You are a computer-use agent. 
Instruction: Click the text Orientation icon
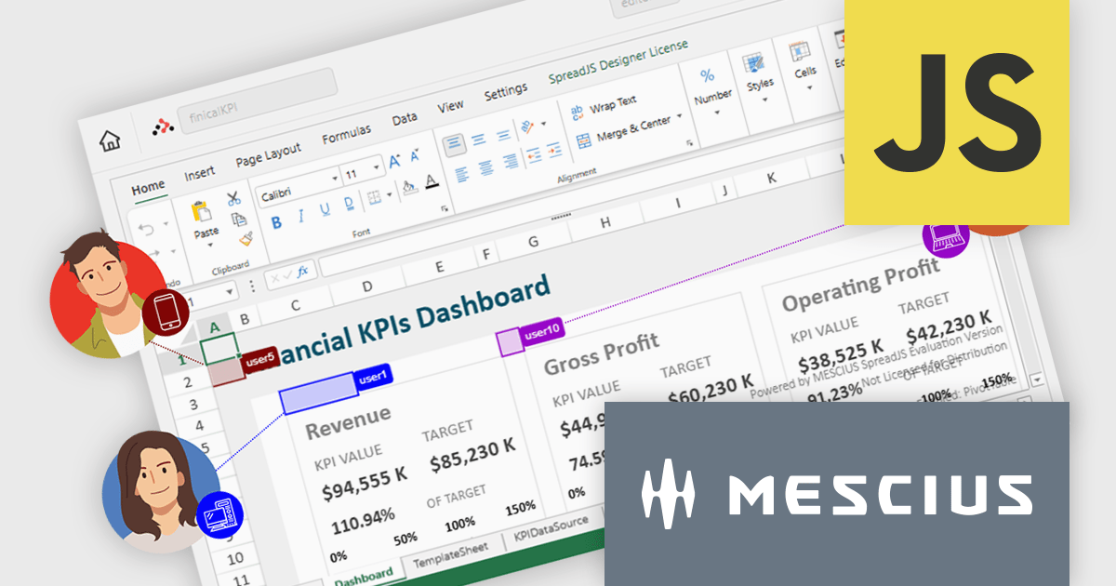point(526,127)
